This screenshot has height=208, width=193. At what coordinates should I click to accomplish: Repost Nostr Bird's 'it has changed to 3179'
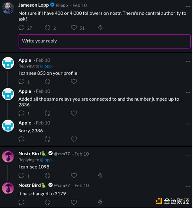48,202
